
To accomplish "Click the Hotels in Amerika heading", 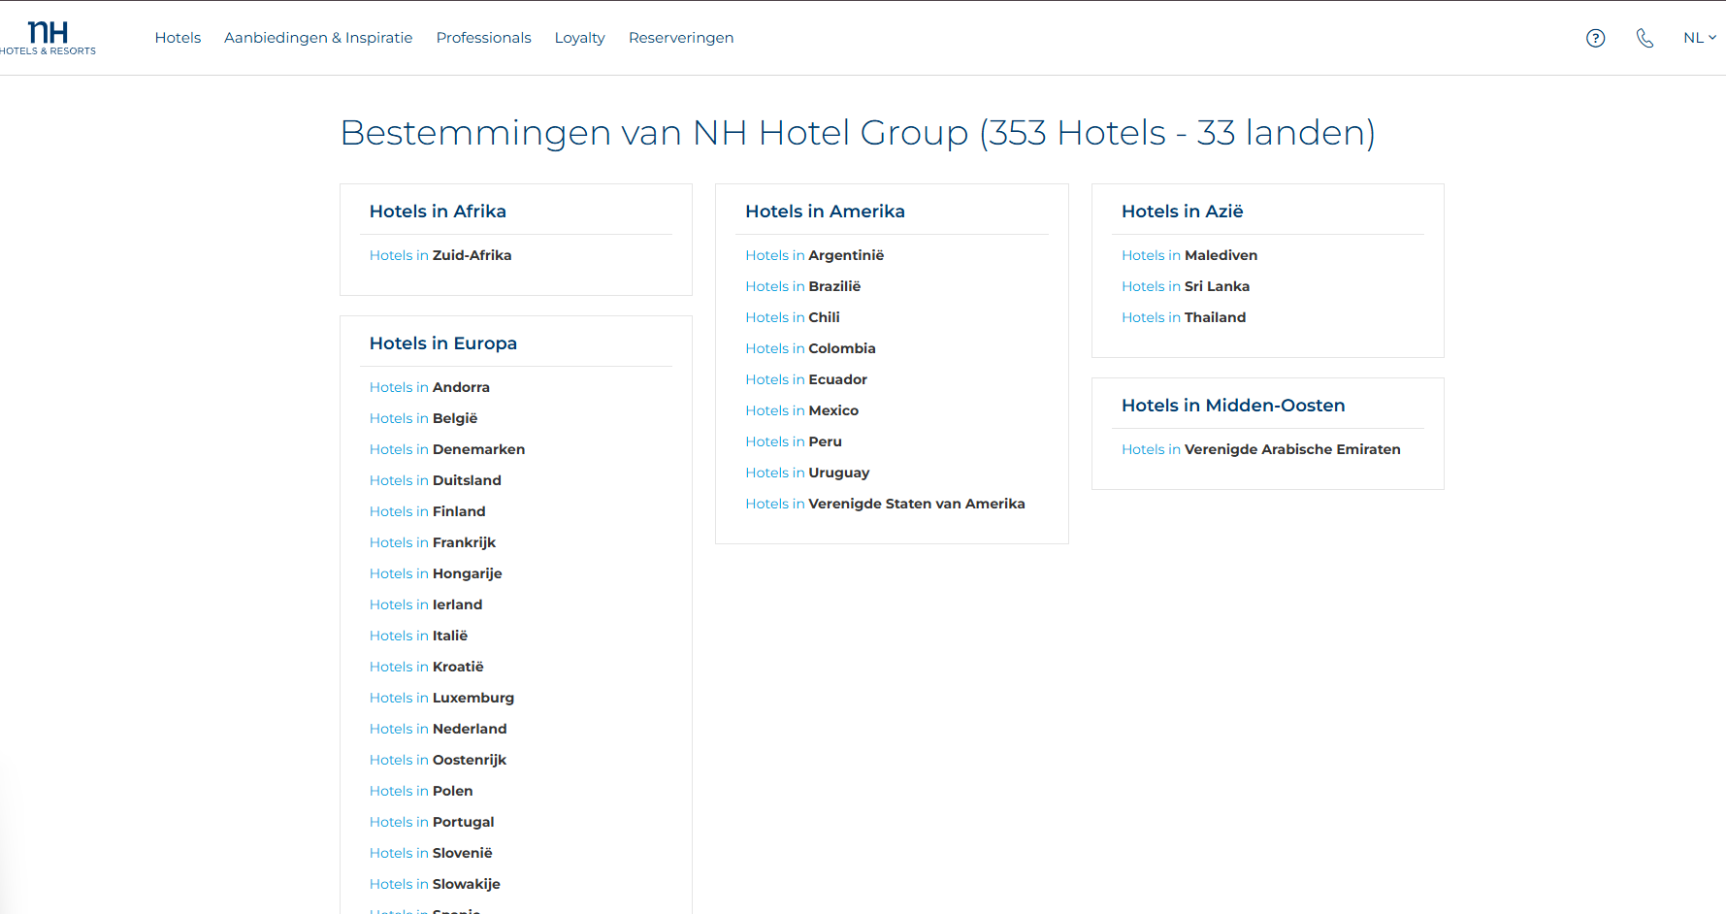I will point(825,212).
